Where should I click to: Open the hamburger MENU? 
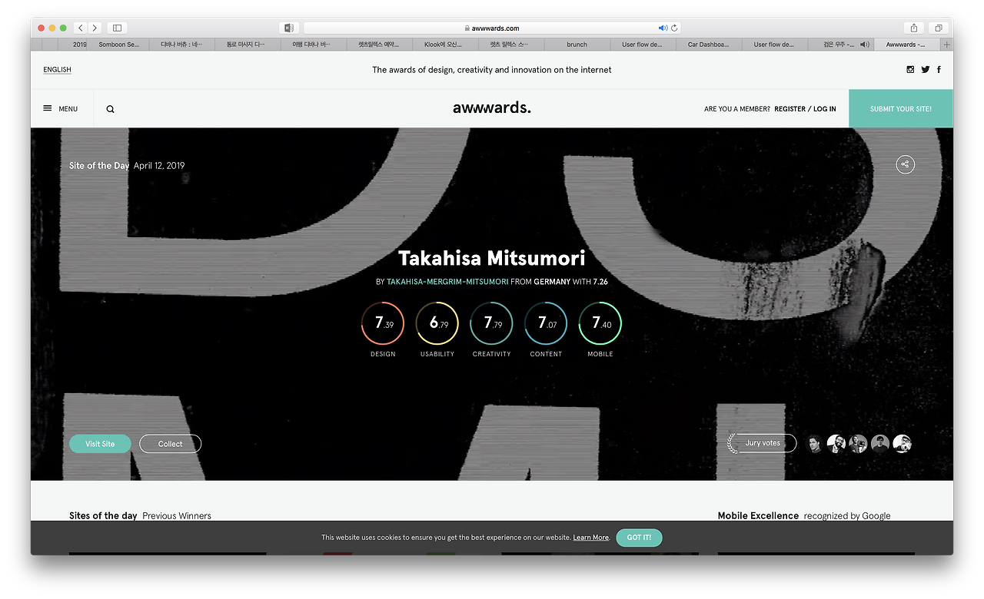[61, 108]
